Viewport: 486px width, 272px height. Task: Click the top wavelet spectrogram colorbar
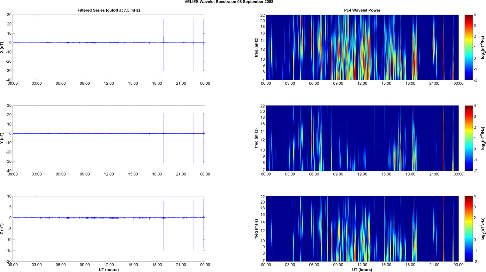point(468,47)
